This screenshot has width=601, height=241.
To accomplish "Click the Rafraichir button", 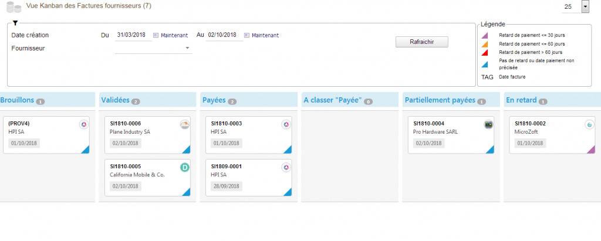I will coord(421,42).
